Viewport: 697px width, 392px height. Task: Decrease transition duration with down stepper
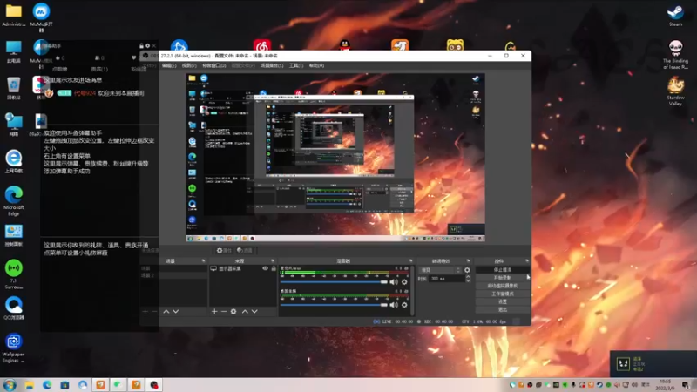(x=468, y=280)
